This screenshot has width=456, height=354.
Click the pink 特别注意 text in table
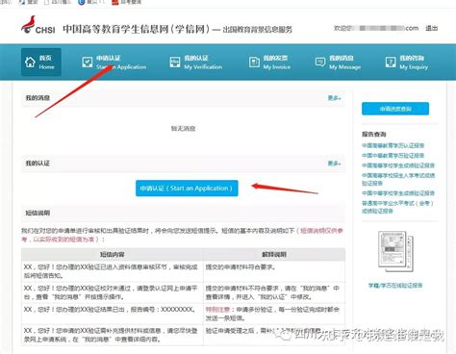pyautogui.click(x=217, y=310)
